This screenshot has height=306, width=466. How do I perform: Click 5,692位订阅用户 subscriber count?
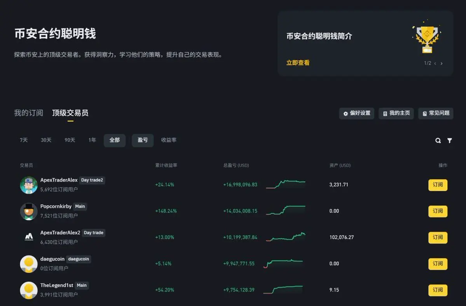pos(59,190)
